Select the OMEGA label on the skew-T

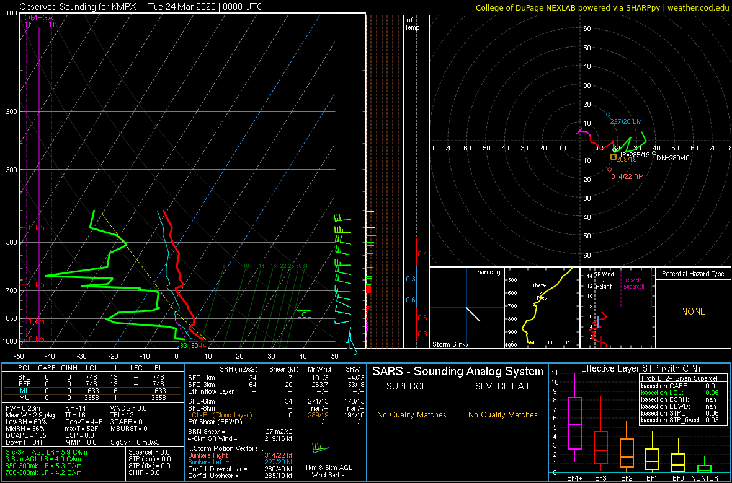pyautogui.click(x=38, y=18)
